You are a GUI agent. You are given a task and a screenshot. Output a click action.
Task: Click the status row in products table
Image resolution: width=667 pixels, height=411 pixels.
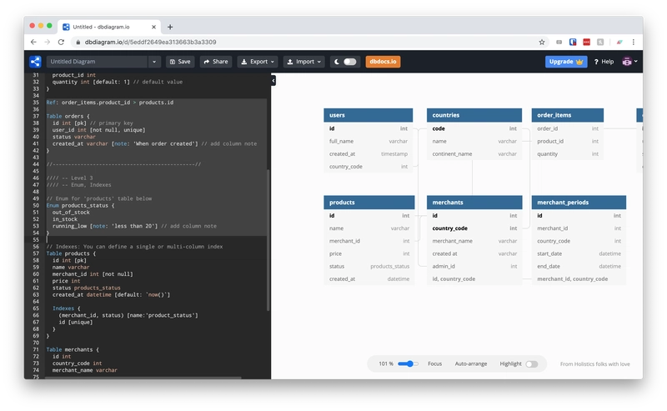click(369, 266)
